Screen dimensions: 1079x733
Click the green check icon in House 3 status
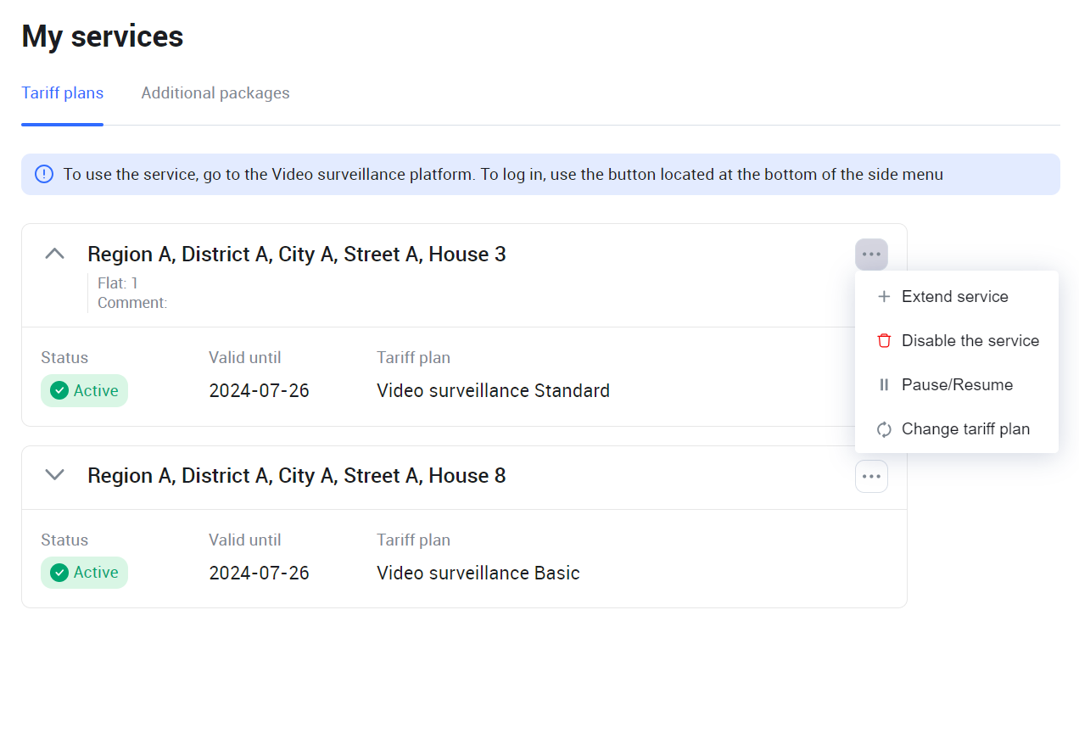click(x=59, y=391)
